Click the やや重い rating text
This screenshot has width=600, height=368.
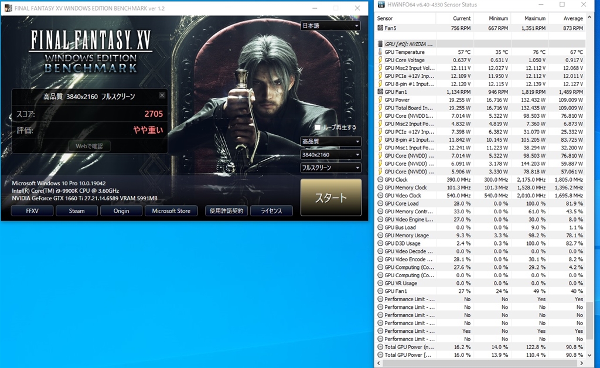[x=148, y=130]
